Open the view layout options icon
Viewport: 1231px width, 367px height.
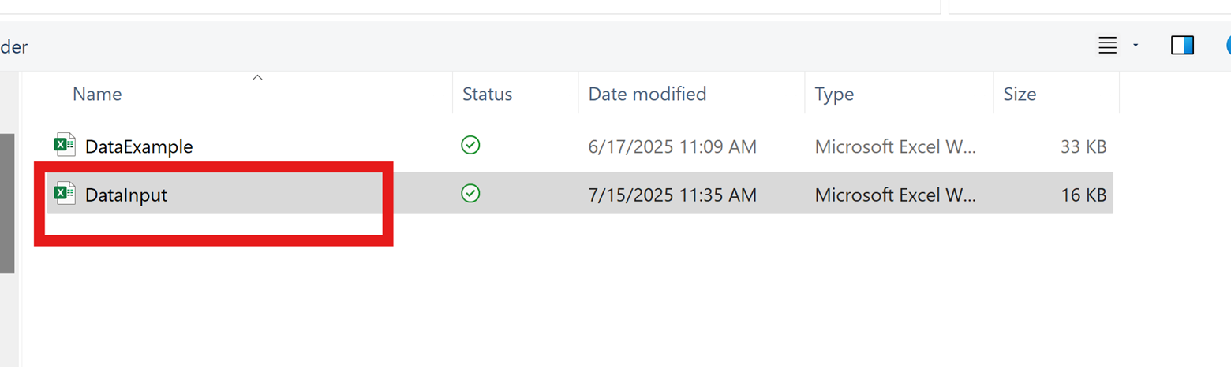tap(1107, 46)
